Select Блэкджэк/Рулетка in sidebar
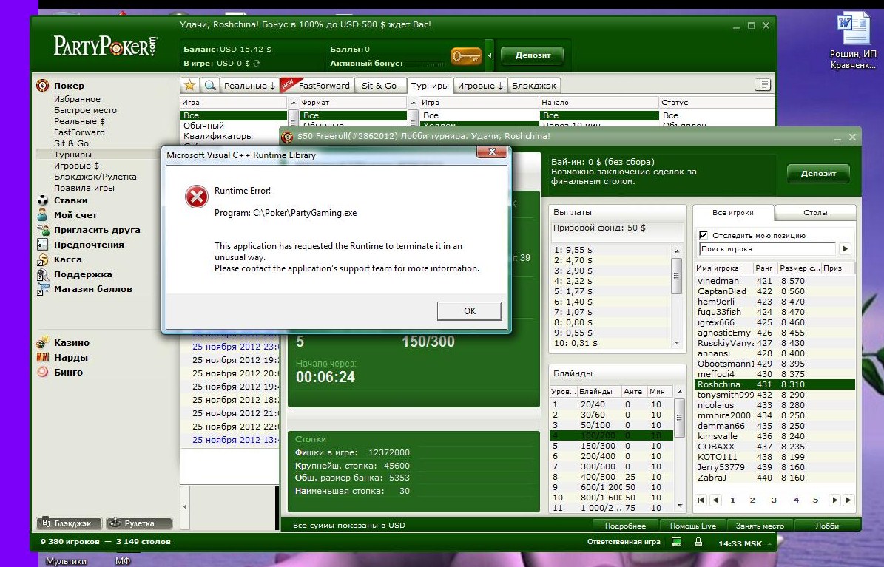Screen dimensions: 884x567 [95, 177]
